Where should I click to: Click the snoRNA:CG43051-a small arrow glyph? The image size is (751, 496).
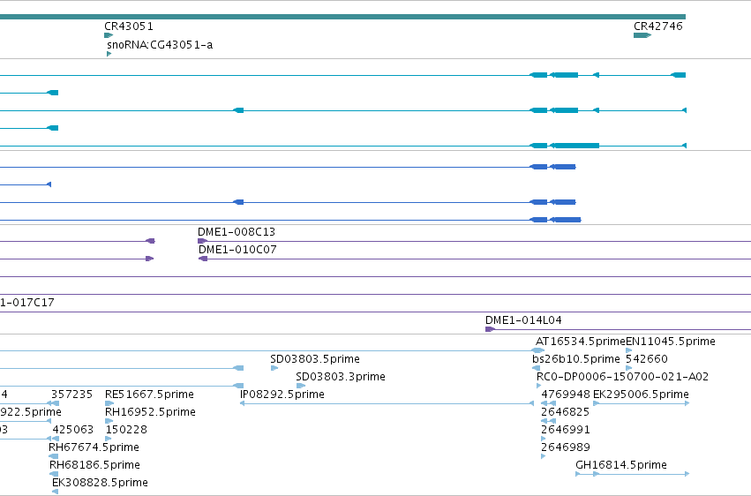pos(109,54)
